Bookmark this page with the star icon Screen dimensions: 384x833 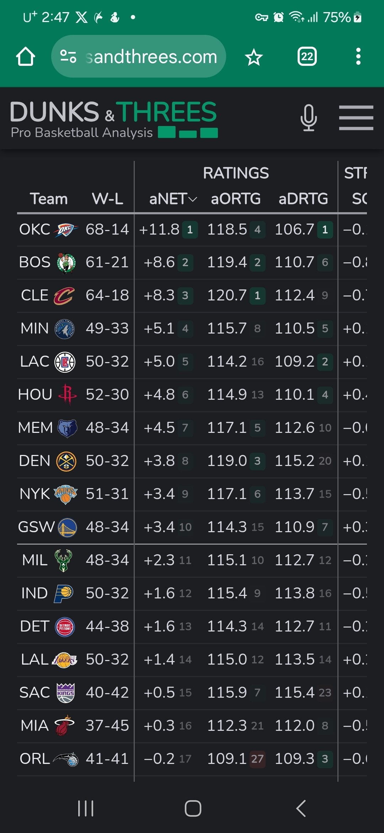click(254, 57)
